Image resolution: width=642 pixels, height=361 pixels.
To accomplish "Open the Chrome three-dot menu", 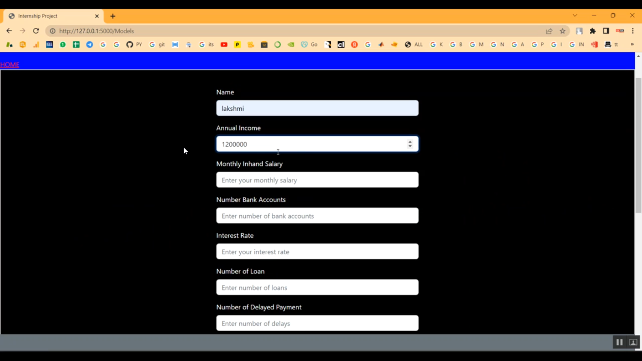I will [633, 31].
